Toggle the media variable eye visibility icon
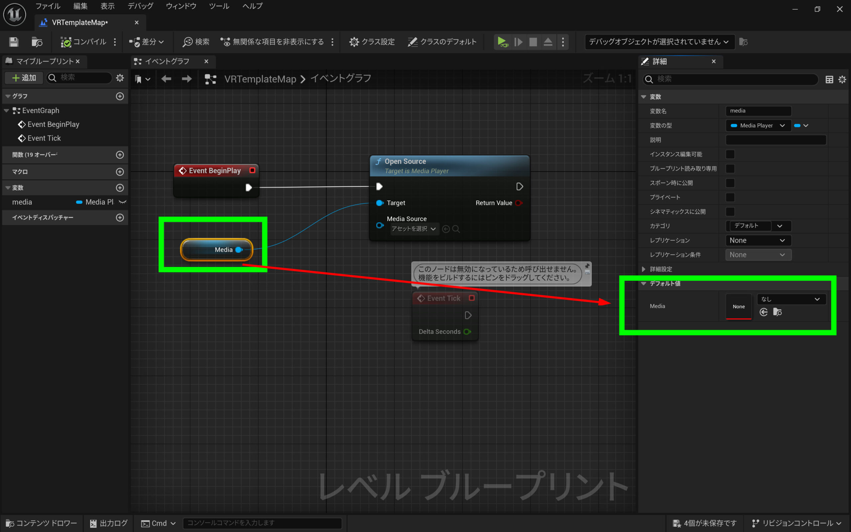Image resolution: width=851 pixels, height=532 pixels. click(122, 202)
